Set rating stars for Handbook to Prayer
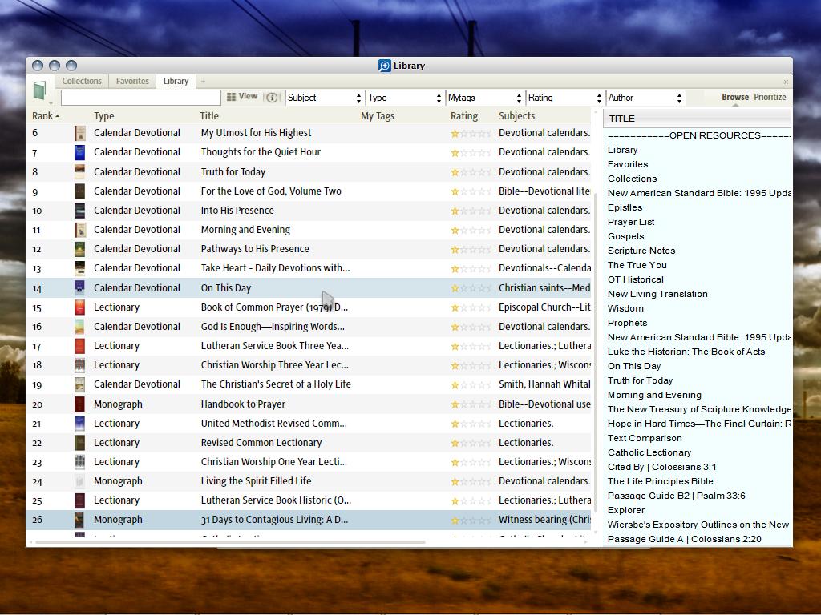The image size is (821, 615). point(471,404)
